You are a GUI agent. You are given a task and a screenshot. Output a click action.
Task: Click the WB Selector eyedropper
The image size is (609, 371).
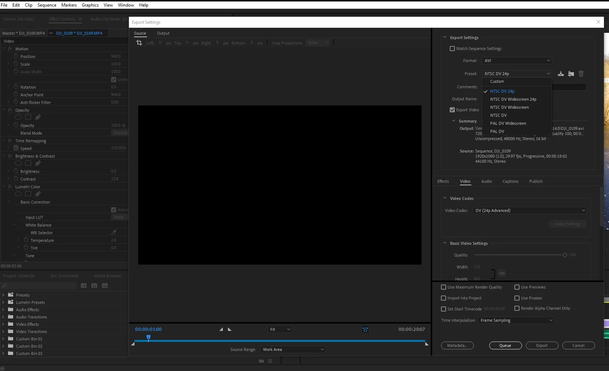[x=114, y=232]
